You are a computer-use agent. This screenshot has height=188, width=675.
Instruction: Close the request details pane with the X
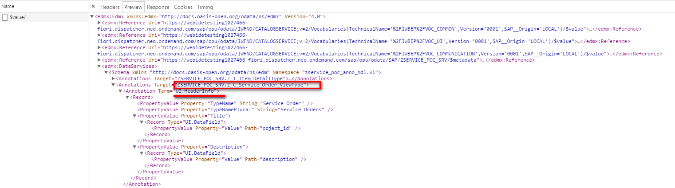pyautogui.click(x=93, y=7)
